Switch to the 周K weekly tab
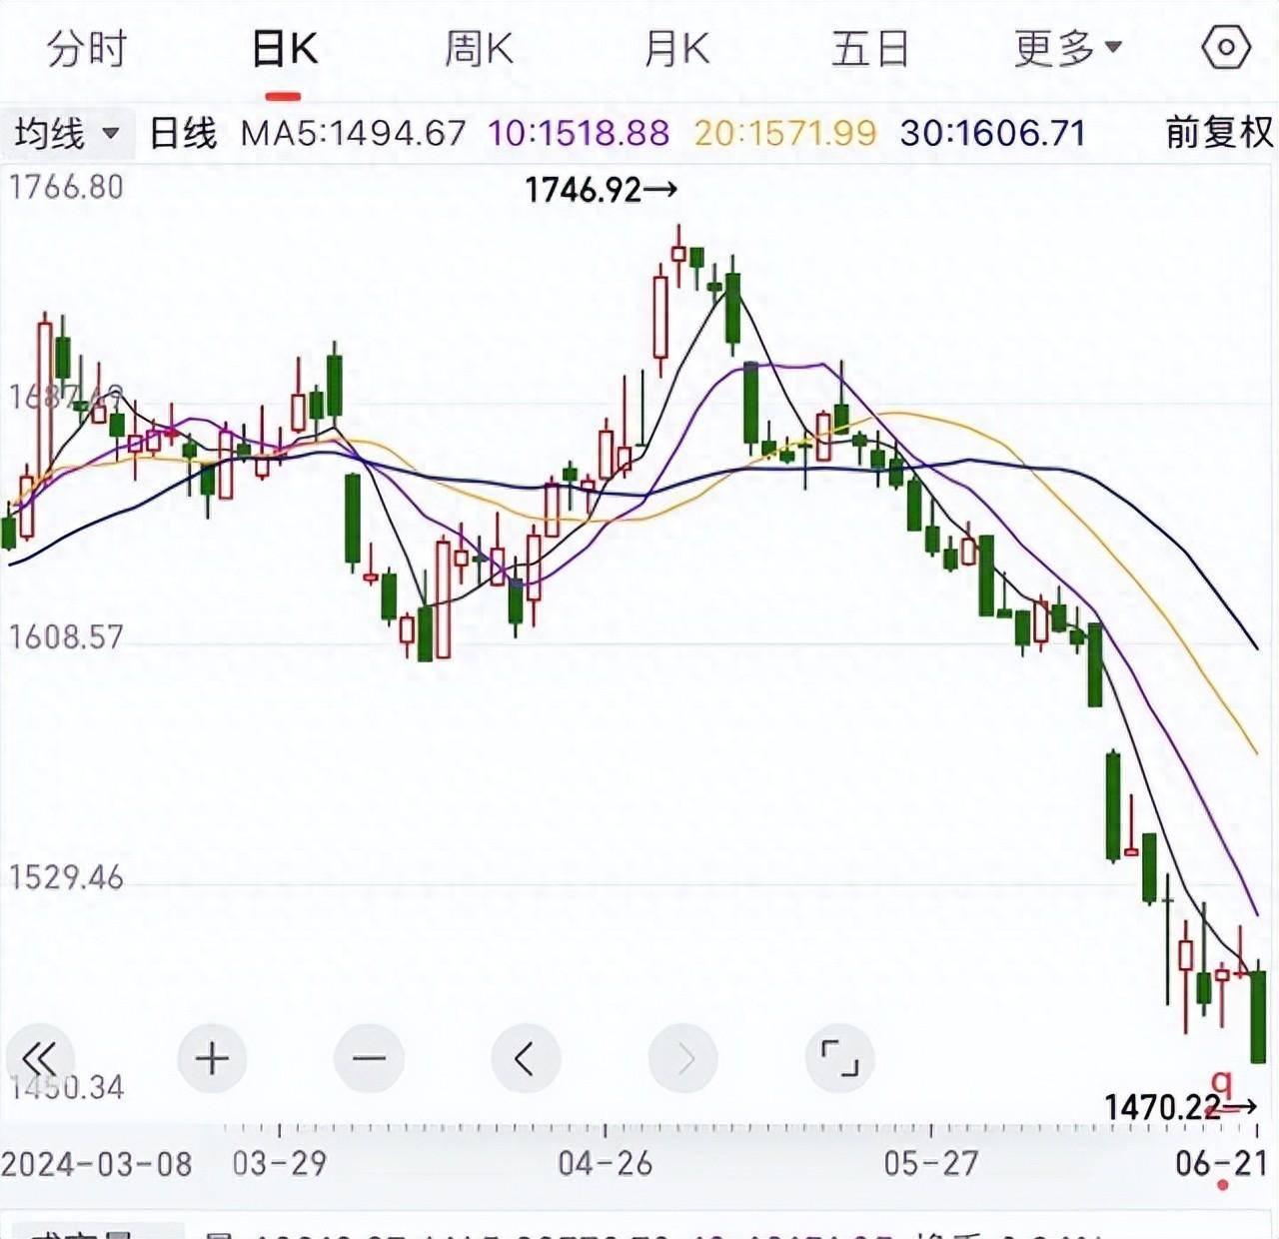This screenshot has width=1279, height=1239. pos(479,48)
